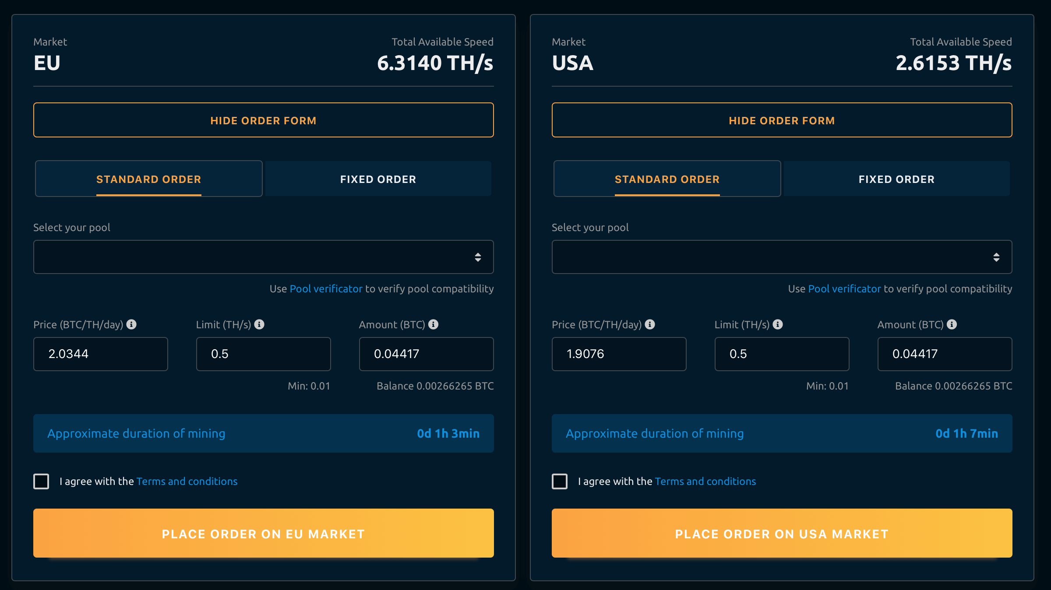Open Pool verificator link in USA panel
Image resolution: width=1051 pixels, height=590 pixels.
pos(844,289)
